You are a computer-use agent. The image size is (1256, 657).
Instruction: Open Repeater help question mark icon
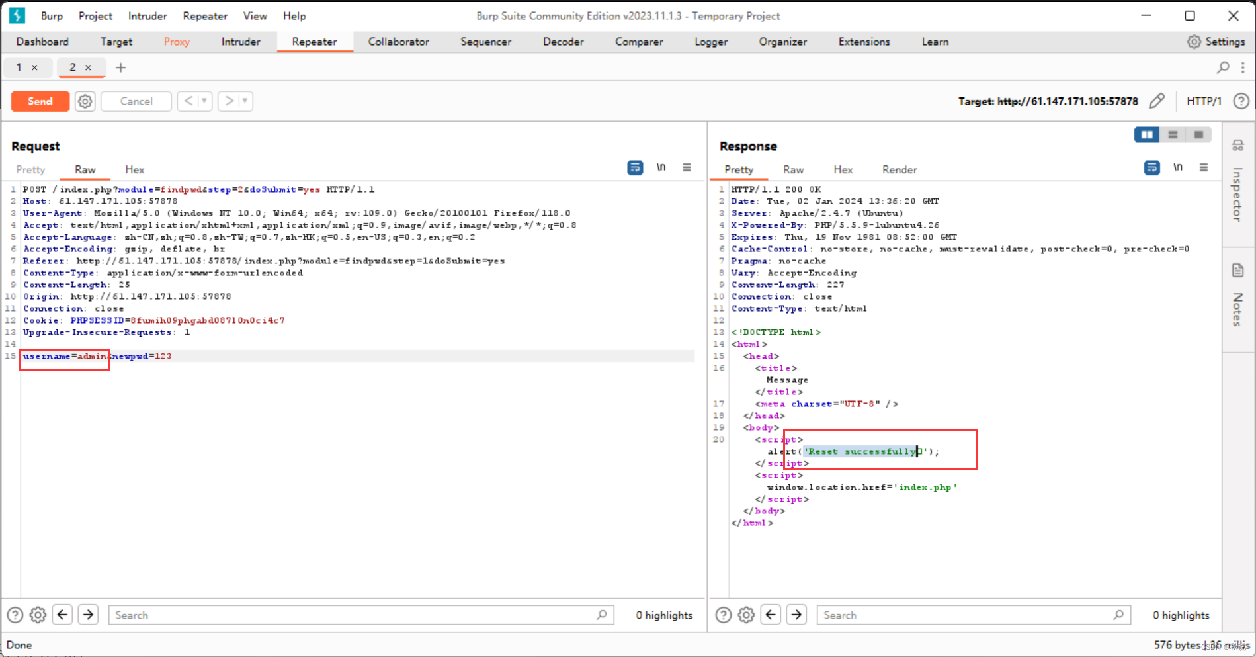coord(1241,101)
